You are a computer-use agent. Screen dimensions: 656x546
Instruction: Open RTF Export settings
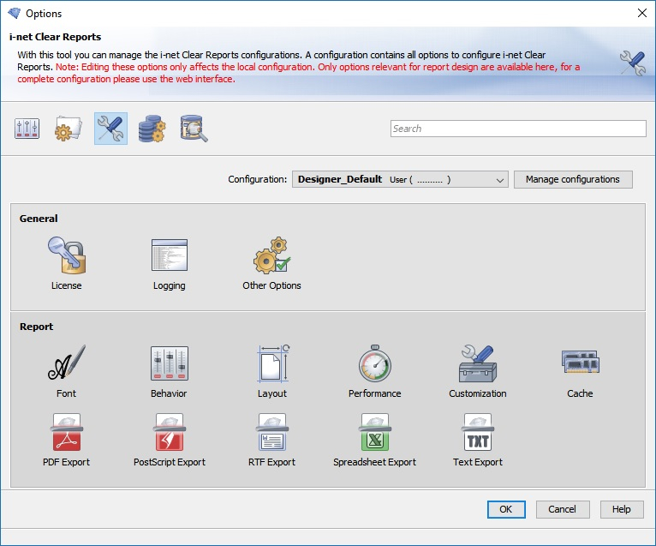click(272, 441)
